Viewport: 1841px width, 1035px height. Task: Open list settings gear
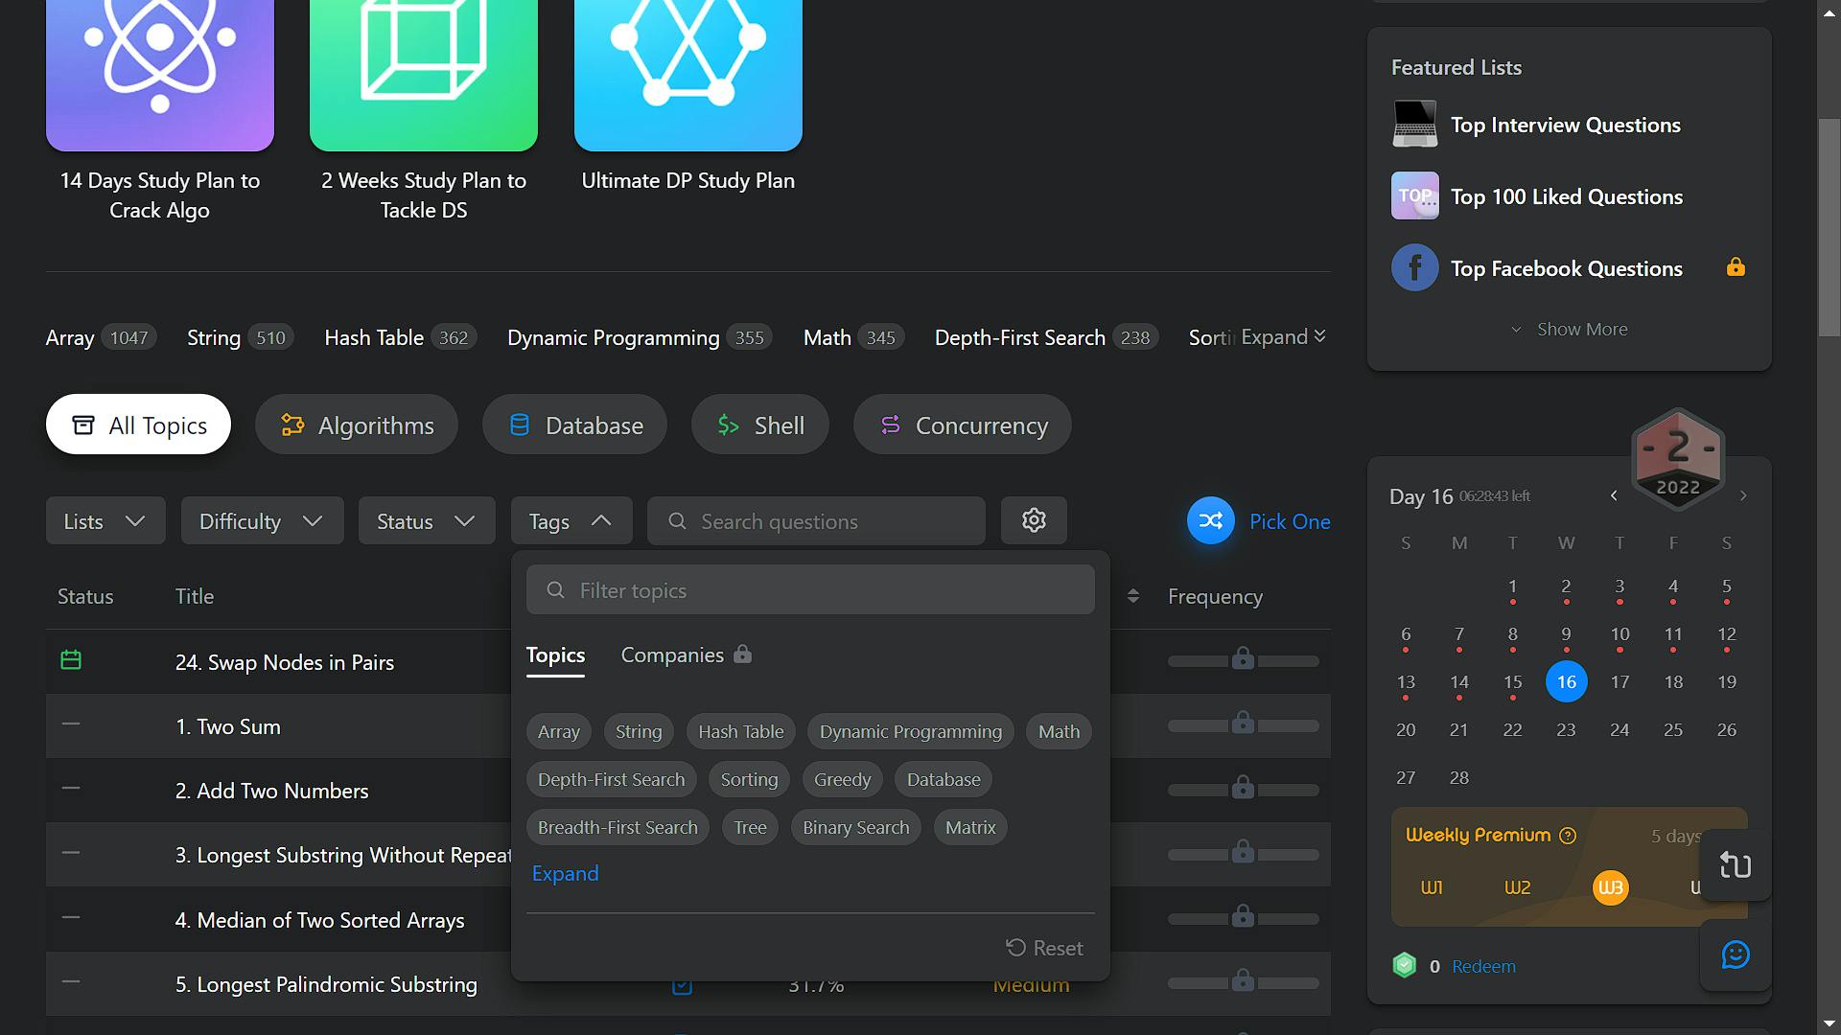coord(1034,520)
